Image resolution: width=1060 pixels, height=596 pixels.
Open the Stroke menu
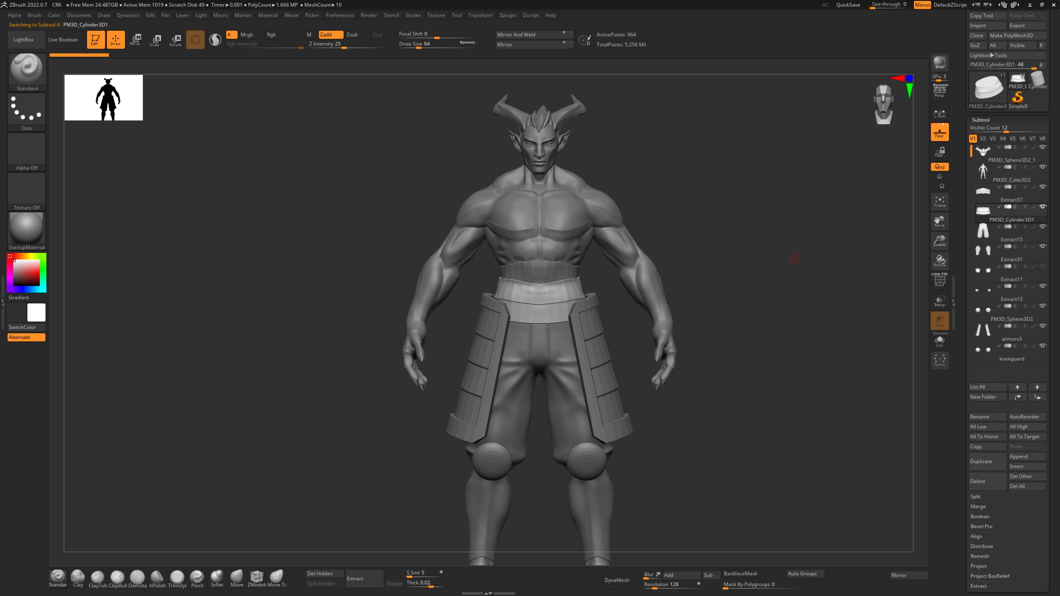click(413, 15)
